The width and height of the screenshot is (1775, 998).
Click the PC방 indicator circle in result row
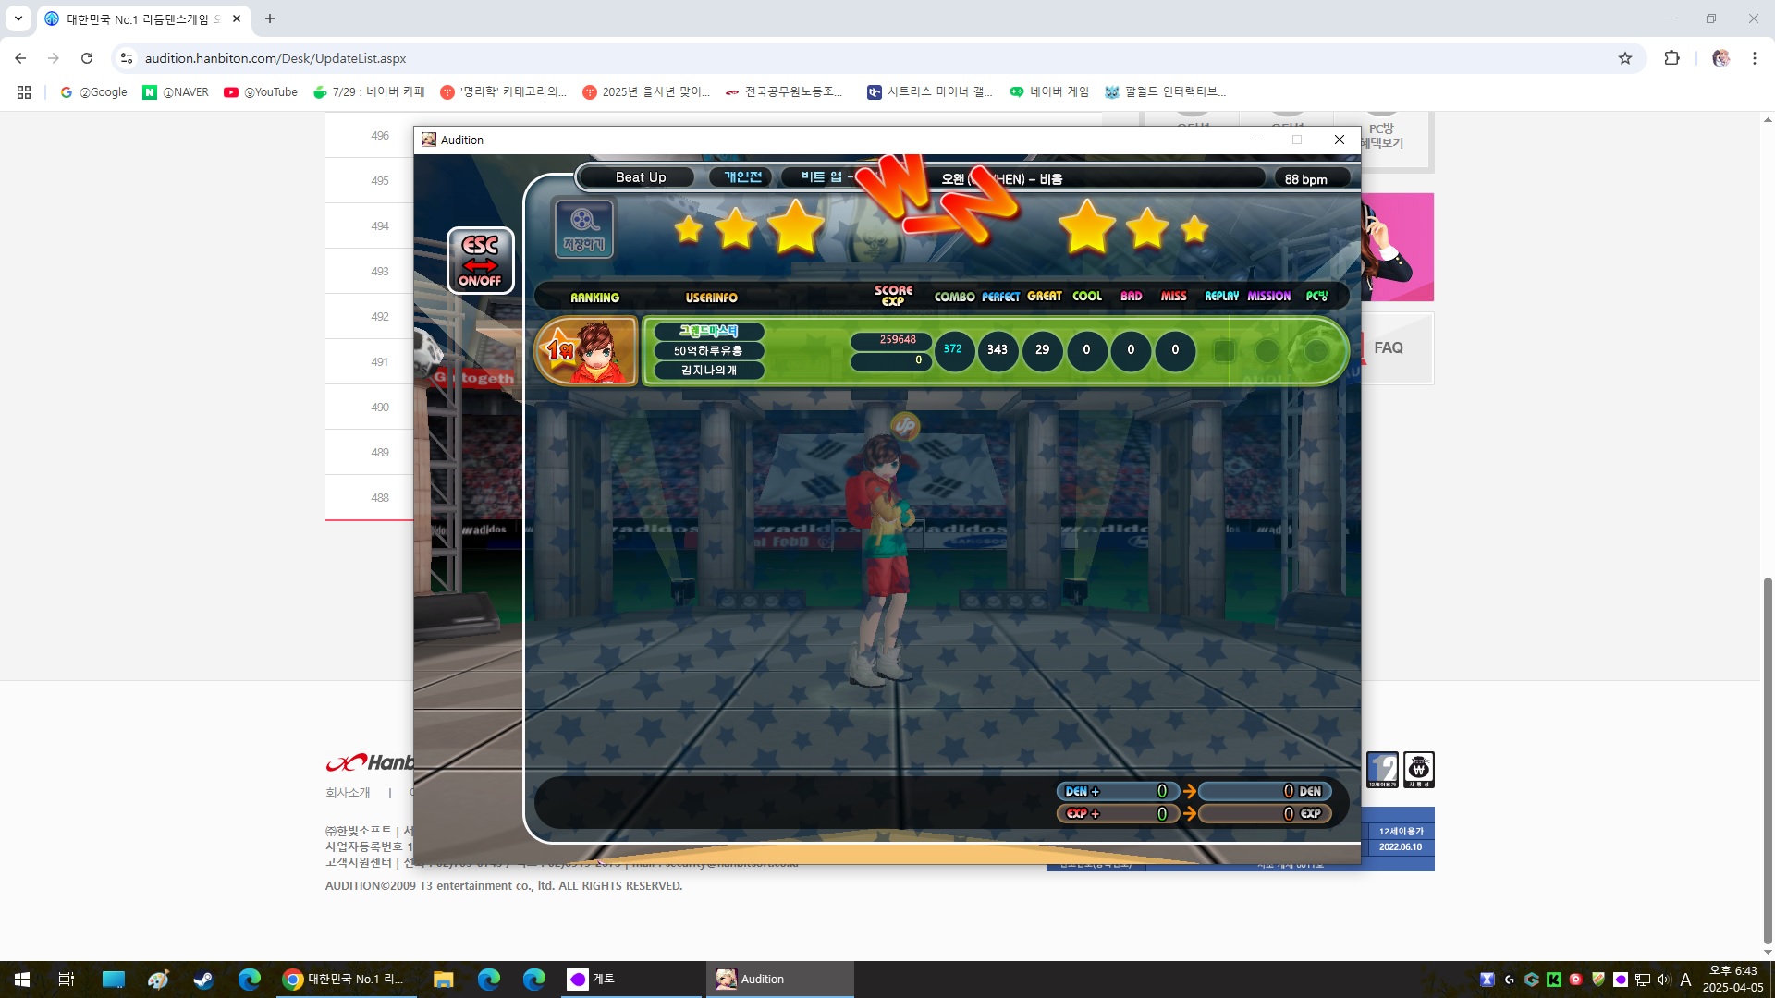coord(1316,351)
